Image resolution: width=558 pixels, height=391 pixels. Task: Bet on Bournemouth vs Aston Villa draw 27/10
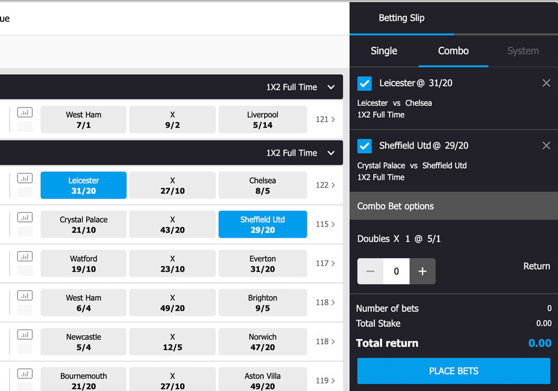click(172, 379)
